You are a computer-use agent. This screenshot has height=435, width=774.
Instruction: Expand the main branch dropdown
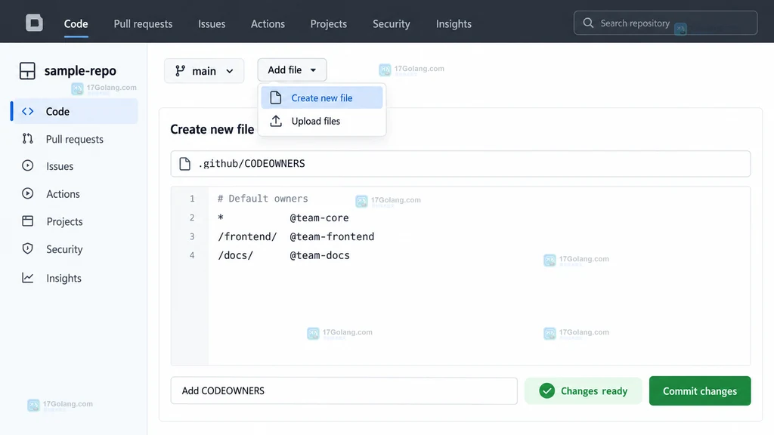pos(204,70)
